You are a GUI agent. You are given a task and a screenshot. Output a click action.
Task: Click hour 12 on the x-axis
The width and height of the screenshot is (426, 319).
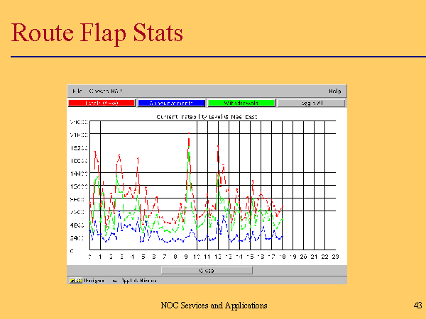point(217,257)
